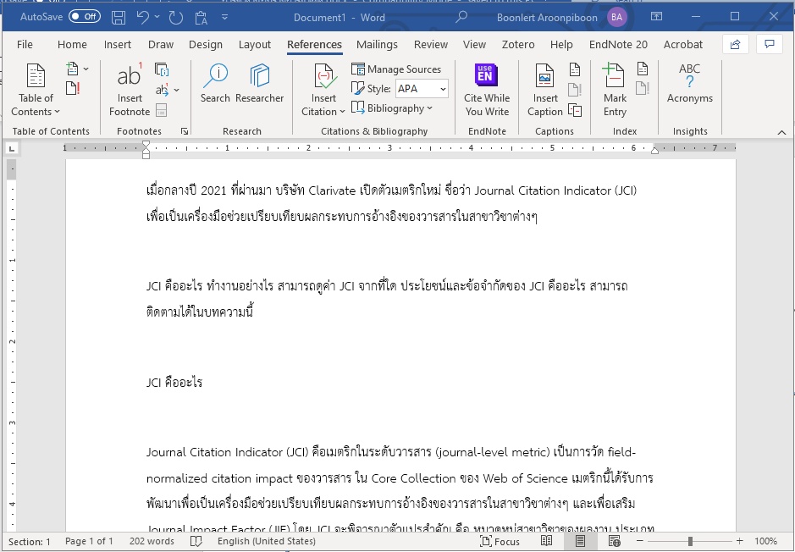Click the first line indent marker on ruler
The height and width of the screenshot is (552, 795).
tap(146, 145)
